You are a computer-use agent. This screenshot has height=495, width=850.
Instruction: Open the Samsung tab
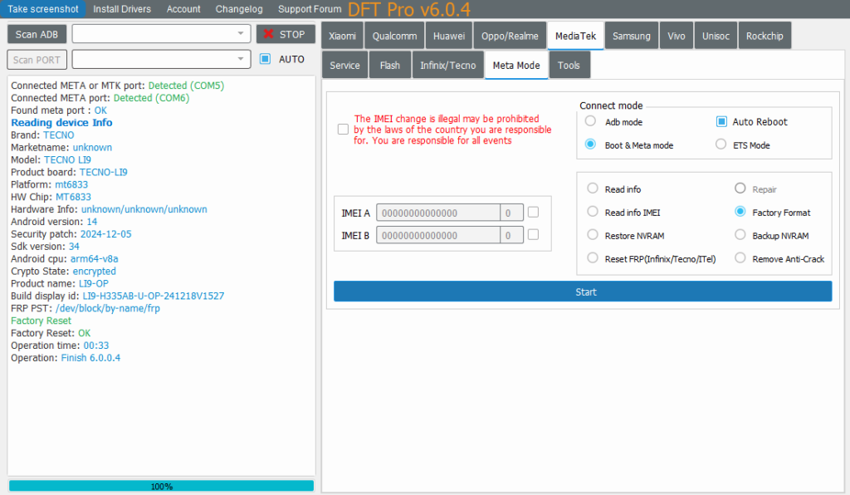(x=632, y=36)
